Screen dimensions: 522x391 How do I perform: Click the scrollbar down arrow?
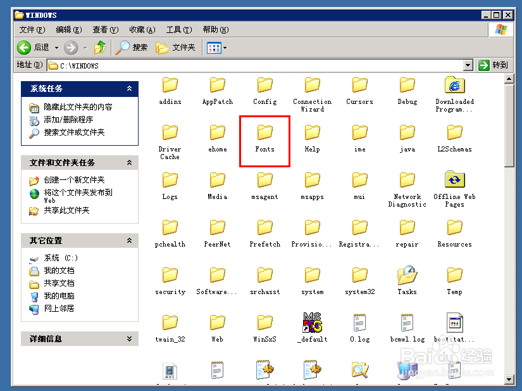(x=509, y=379)
